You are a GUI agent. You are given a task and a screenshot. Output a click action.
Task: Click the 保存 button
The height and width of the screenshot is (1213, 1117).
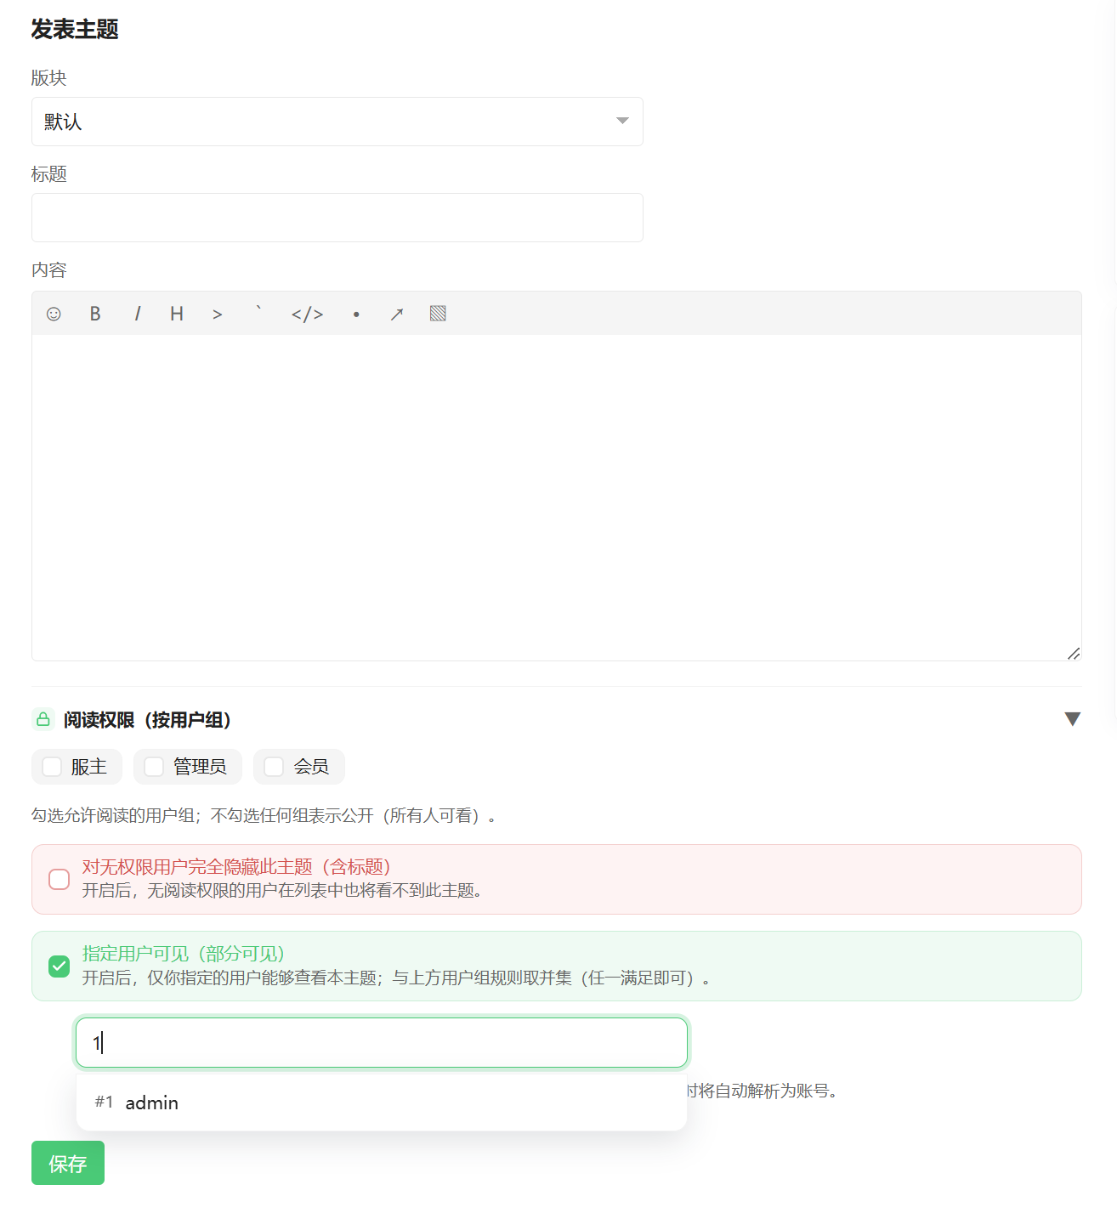coord(68,1163)
